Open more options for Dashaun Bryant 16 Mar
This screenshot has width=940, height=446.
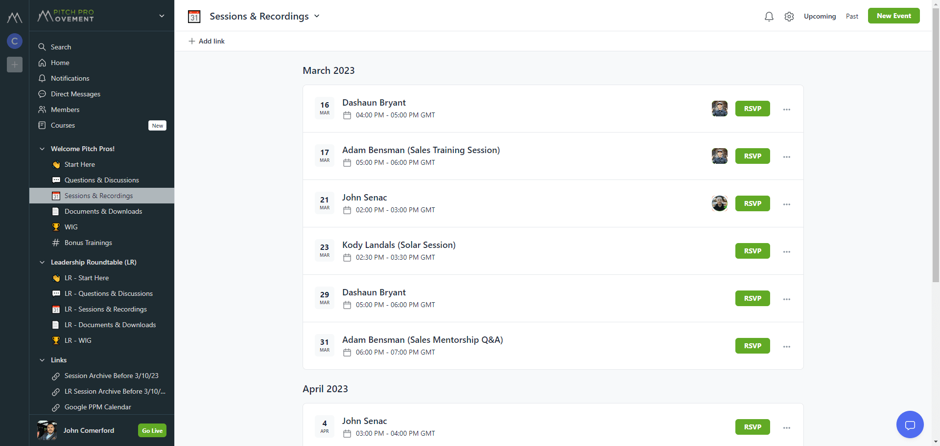coord(787,110)
